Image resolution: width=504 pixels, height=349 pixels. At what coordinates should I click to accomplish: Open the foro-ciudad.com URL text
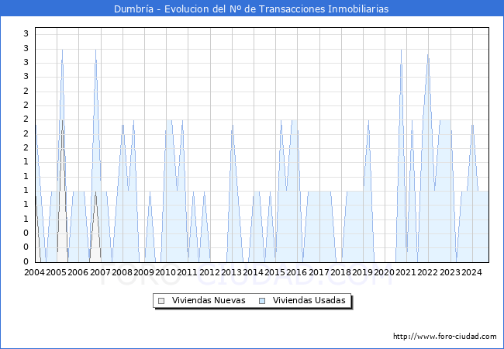pos(445,336)
